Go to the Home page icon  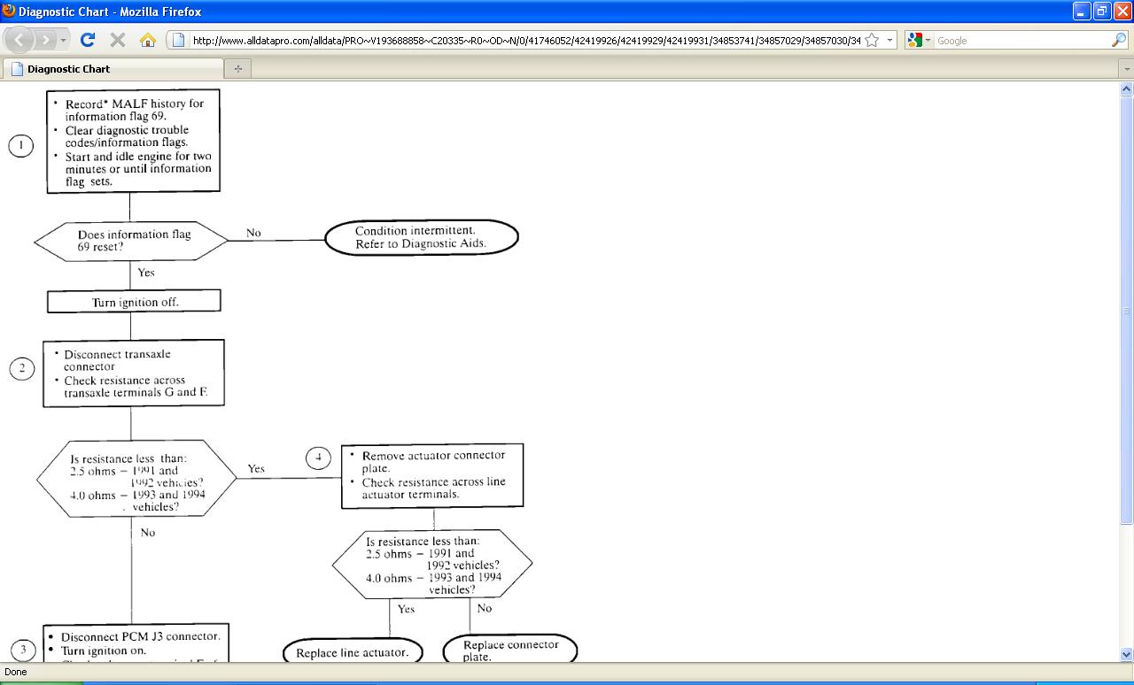click(x=148, y=40)
